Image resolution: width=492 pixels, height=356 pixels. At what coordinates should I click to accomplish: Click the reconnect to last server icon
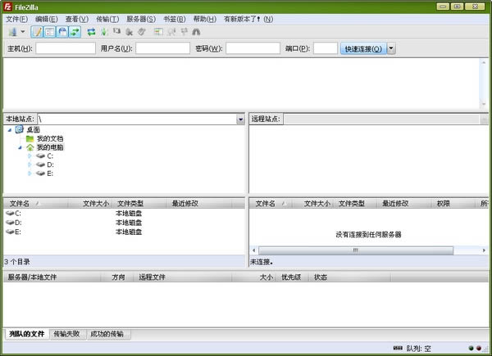tap(142, 32)
